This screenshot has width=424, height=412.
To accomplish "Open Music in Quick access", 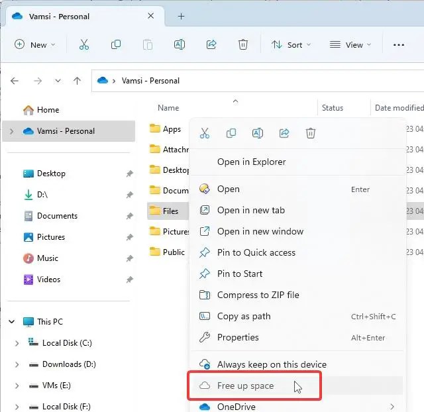I will click(40, 258).
